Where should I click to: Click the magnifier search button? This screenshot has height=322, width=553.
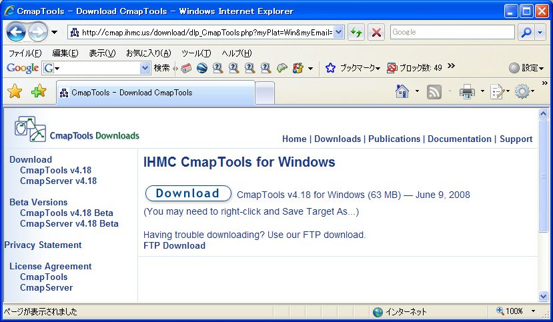(526, 33)
